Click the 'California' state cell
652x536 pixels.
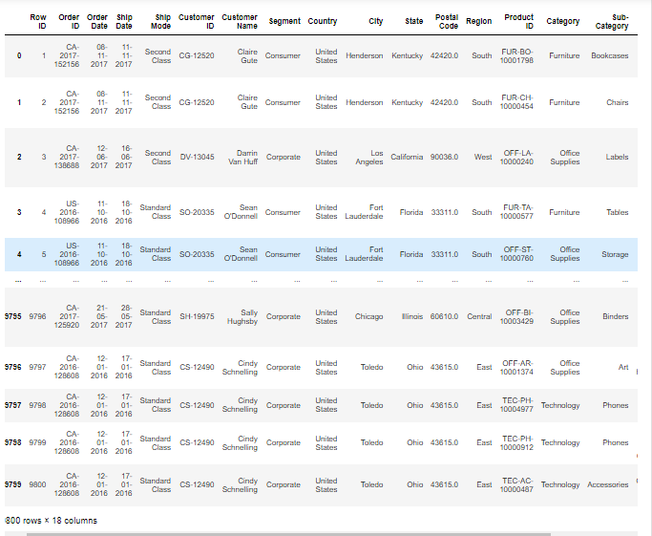coord(407,157)
